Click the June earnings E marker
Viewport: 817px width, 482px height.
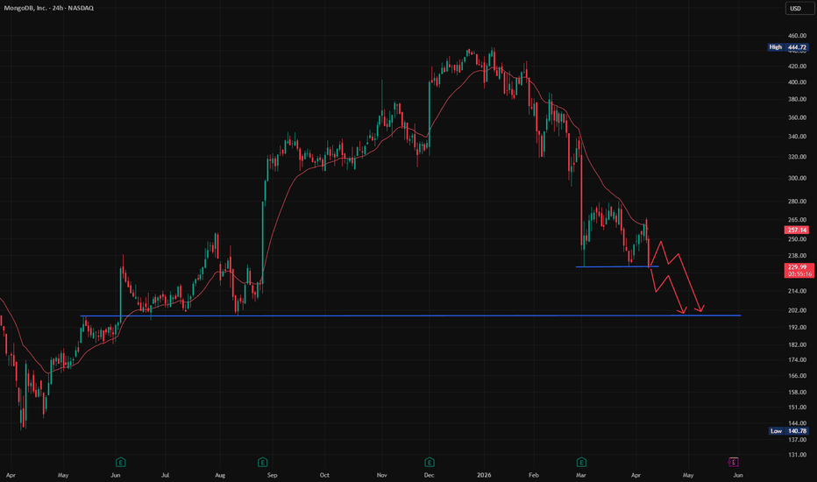coord(120,462)
